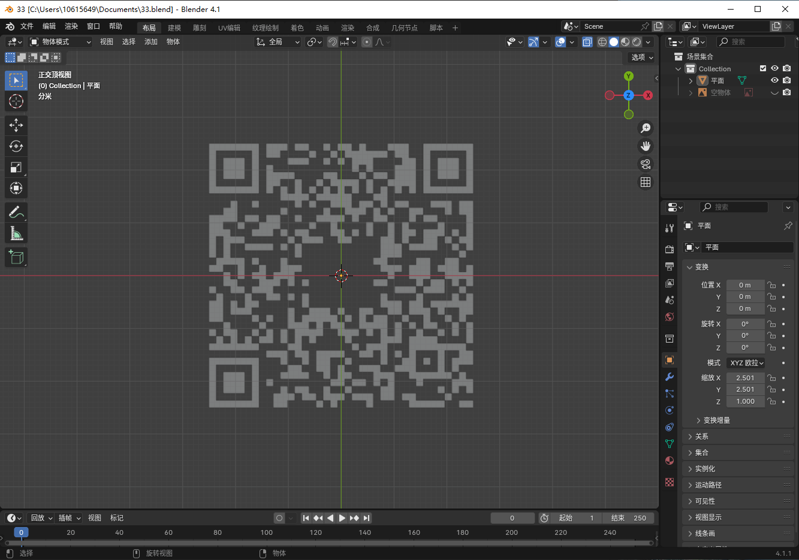Select the Move tool in the toolbar
This screenshot has width=799, height=560.
[16, 125]
